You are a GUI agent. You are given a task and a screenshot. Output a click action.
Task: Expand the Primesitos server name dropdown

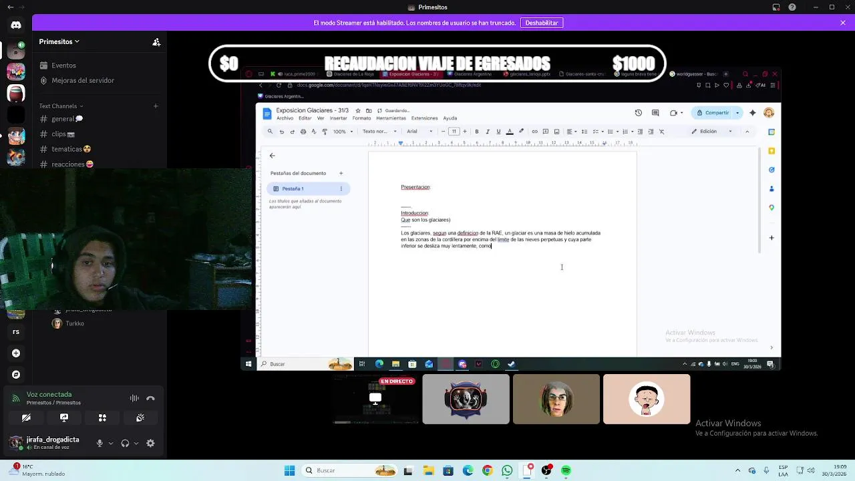[x=59, y=41]
